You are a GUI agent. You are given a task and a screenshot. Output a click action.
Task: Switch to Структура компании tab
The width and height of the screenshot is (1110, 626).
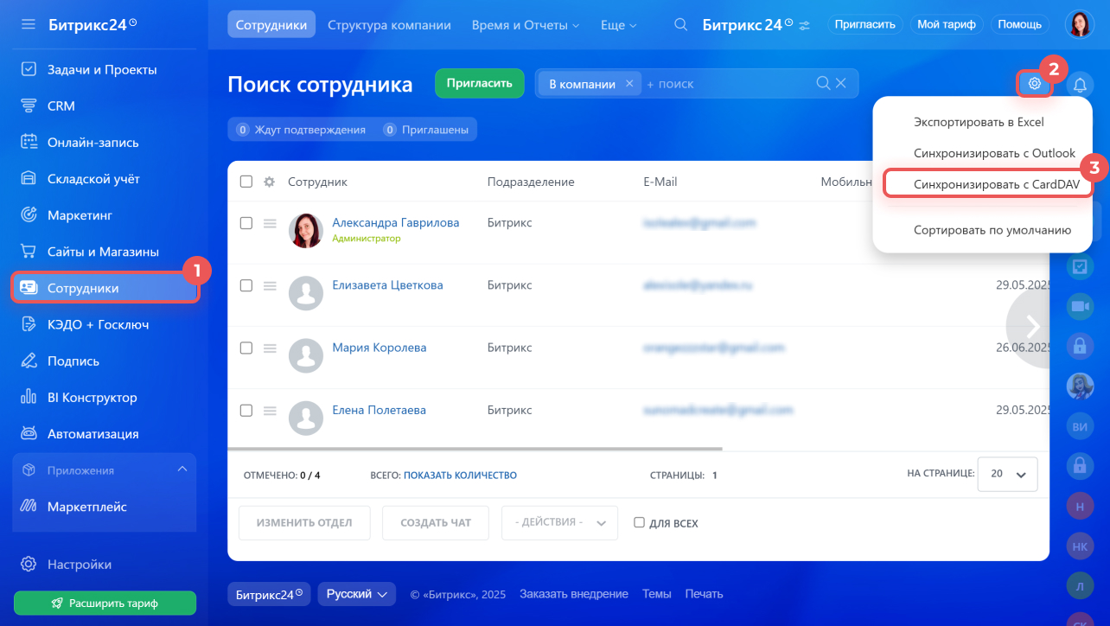(389, 25)
